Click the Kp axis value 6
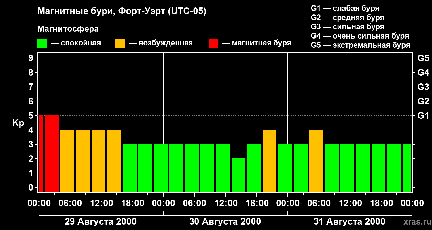432x230 pixels. (31, 101)
